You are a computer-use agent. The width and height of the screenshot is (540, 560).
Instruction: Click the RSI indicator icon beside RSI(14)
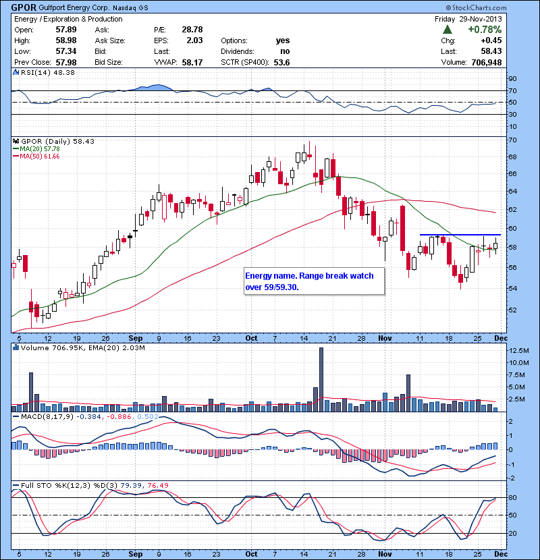[x=16, y=72]
